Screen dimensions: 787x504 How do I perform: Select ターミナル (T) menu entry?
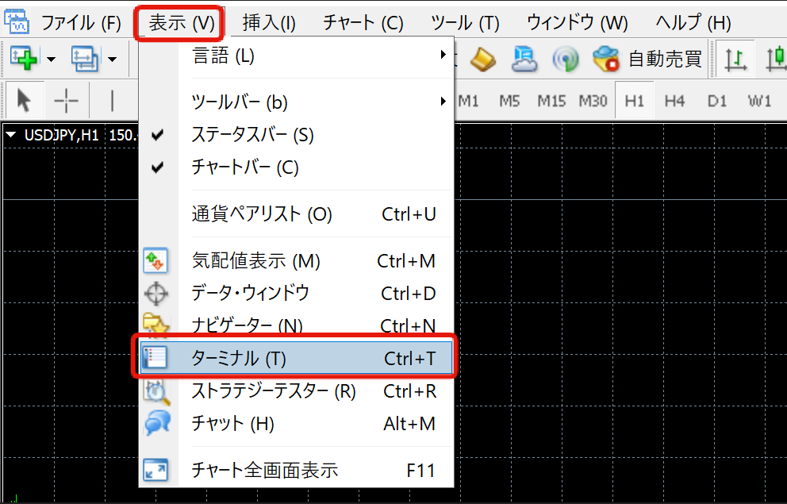point(298,358)
